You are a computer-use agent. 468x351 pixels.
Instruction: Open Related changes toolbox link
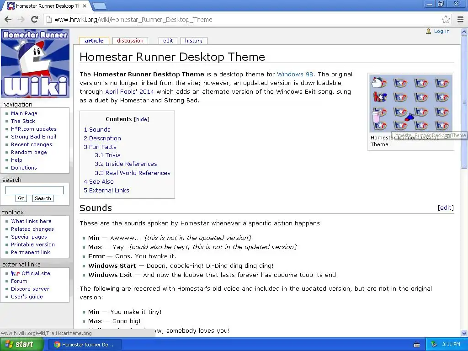tap(32, 229)
